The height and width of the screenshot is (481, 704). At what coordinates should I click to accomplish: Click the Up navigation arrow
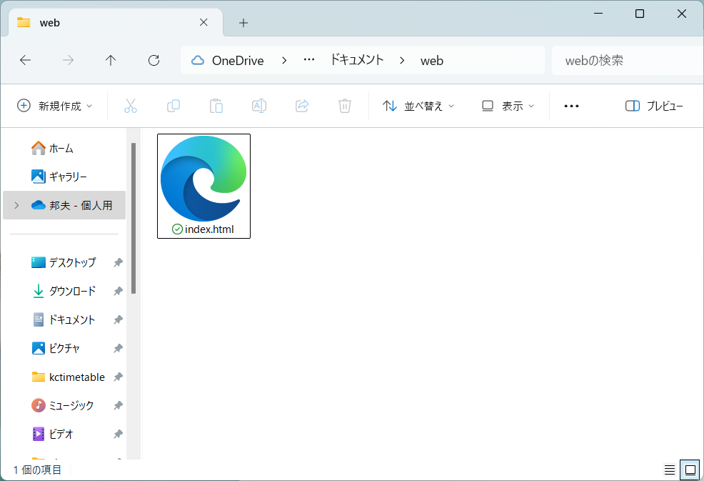(111, 60)
